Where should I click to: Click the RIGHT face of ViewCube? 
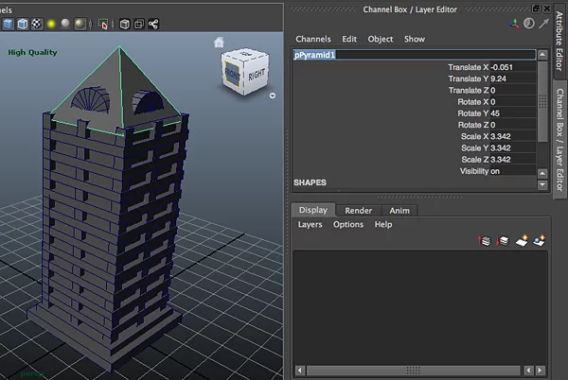pos(257,75)
